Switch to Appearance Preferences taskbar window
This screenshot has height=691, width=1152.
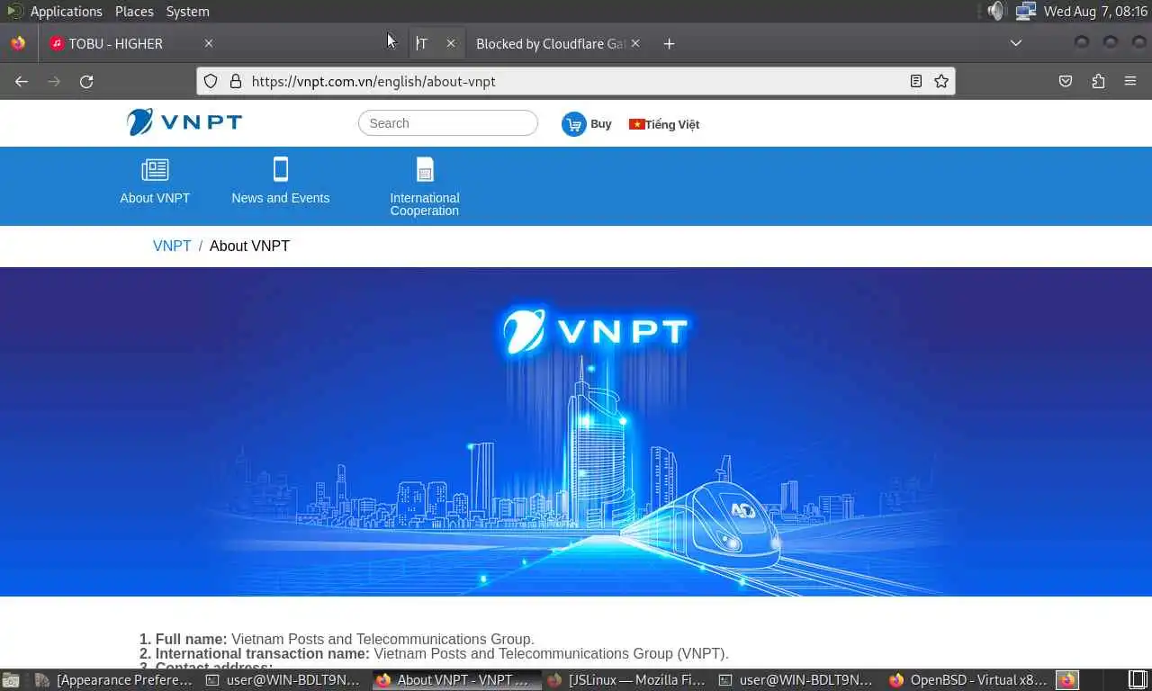pyautogui.click(x=115, y=680)
